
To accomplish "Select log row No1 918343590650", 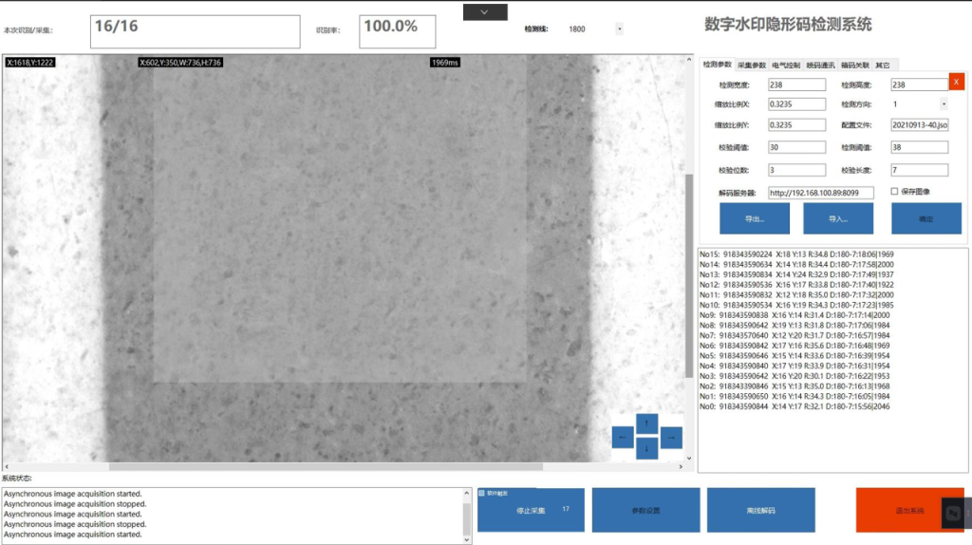I will tap(794, 396).
